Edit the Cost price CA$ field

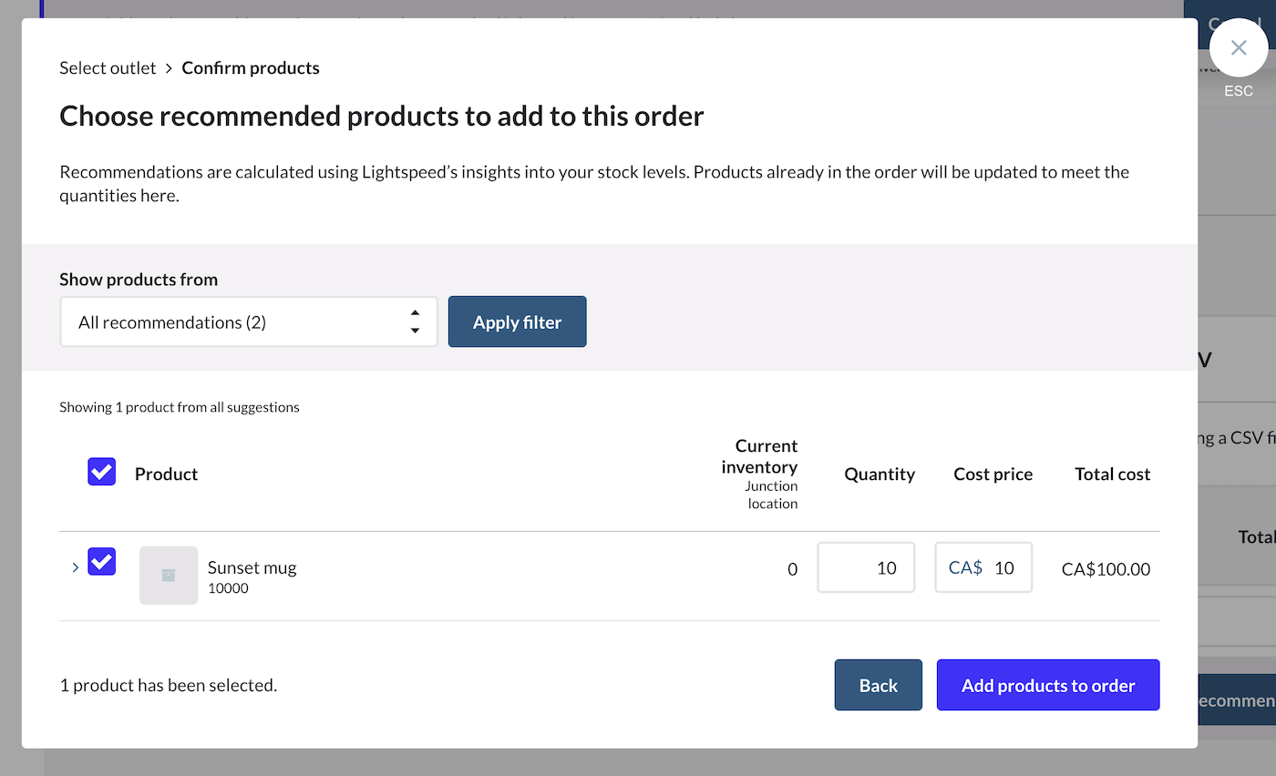point(1001,567)
